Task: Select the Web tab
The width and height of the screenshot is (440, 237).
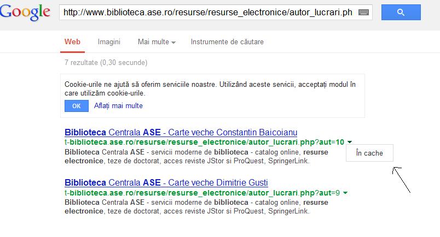Action: coord(72,42)
